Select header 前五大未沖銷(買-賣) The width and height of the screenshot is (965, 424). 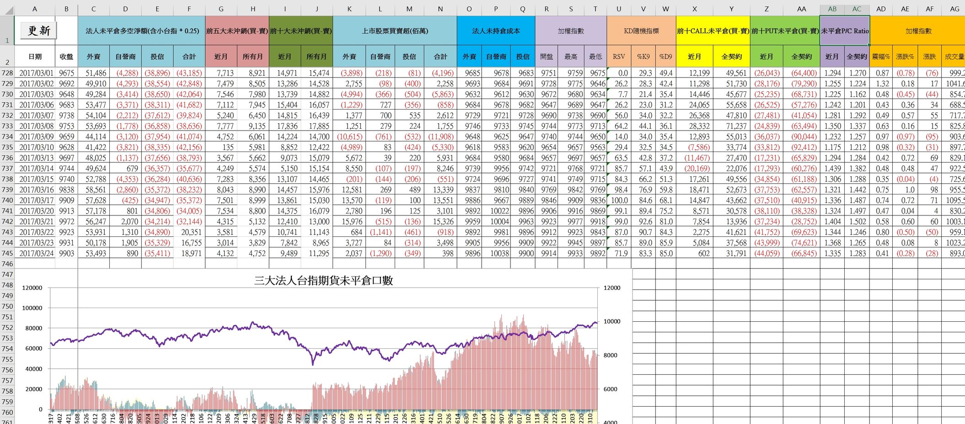pyautogui.click(x=237, y=31)
